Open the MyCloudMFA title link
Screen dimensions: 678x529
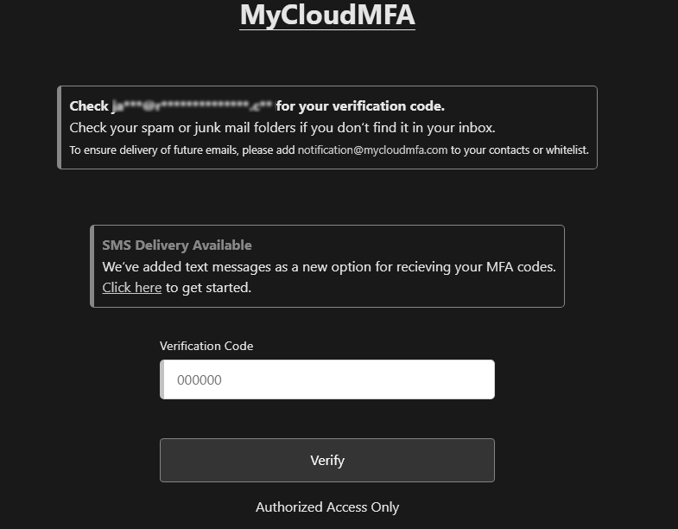tap(327, 15)
